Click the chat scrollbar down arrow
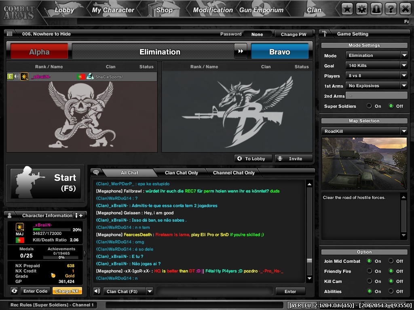The image size is (414, 310). point(309,279)
